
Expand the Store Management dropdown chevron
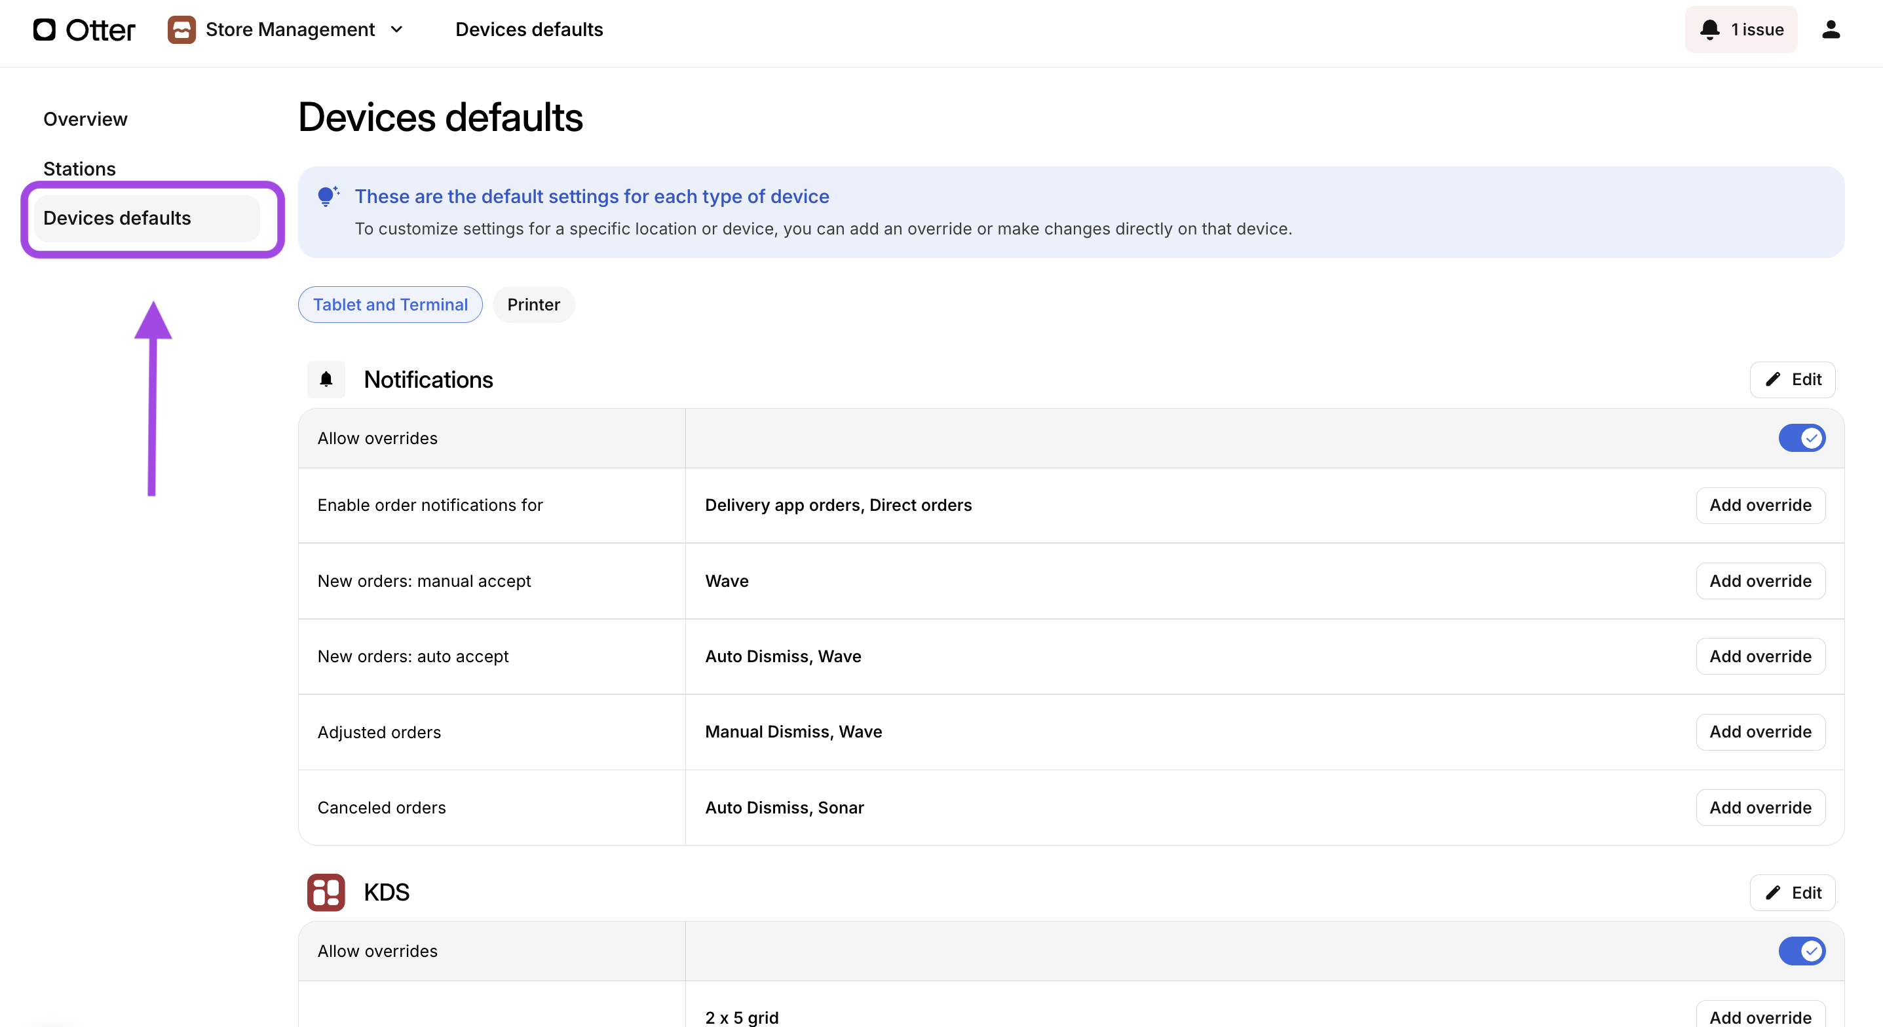click(x=397, y=29)
